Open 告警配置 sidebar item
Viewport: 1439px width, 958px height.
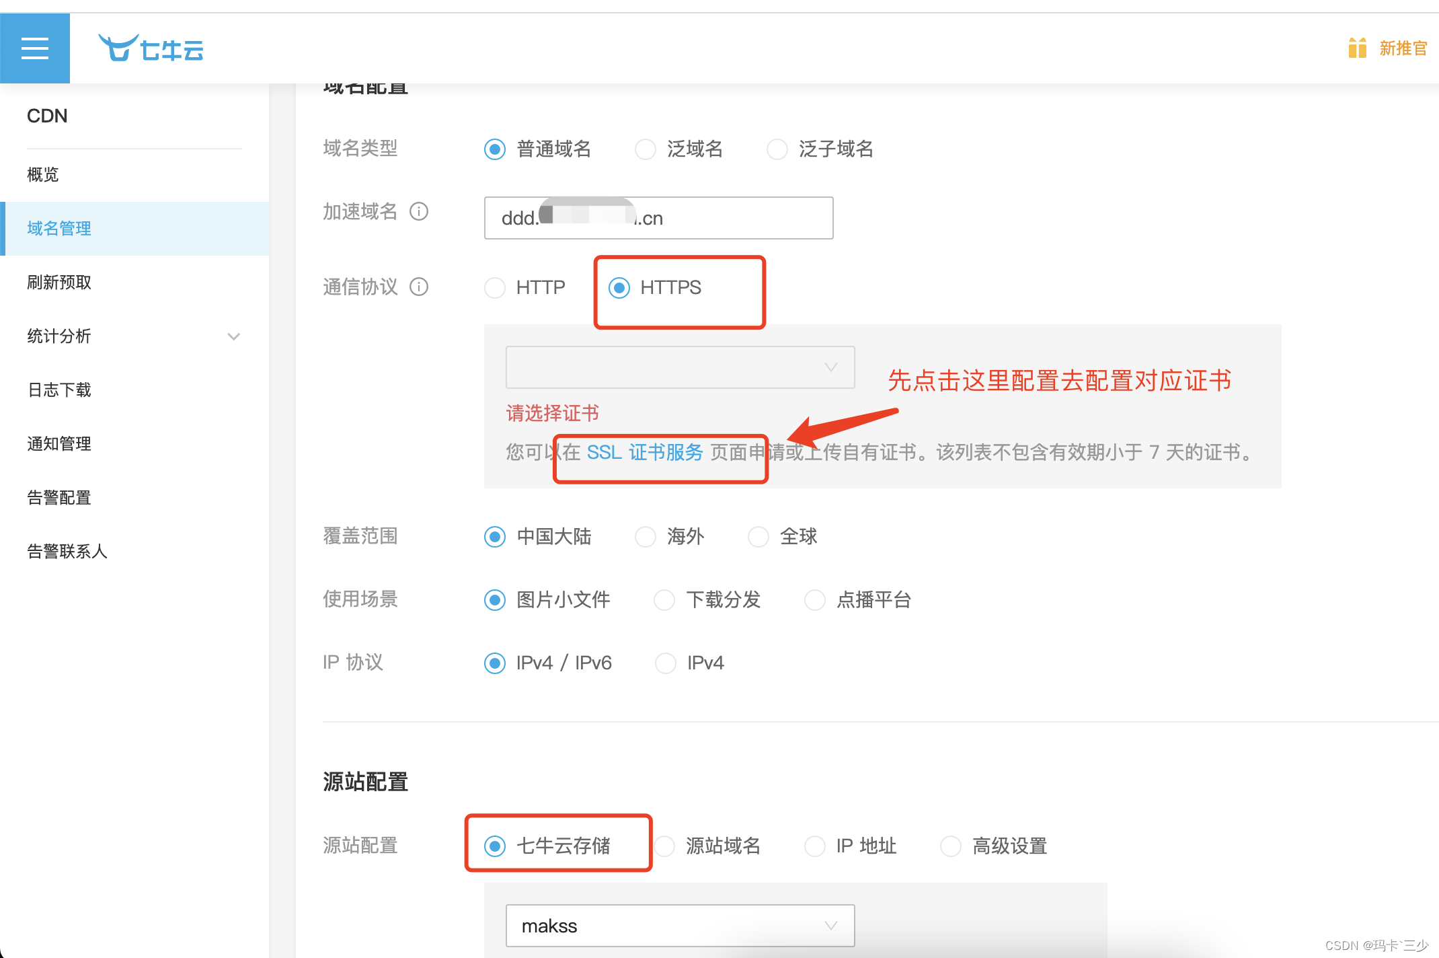(x=59, y=498)
